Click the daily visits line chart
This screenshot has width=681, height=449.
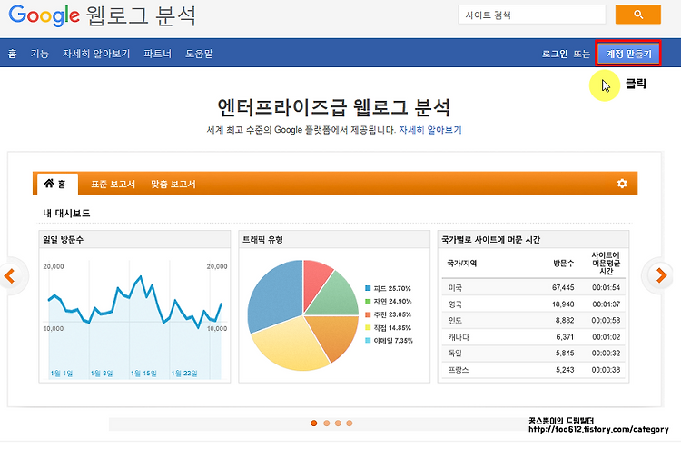134,319
